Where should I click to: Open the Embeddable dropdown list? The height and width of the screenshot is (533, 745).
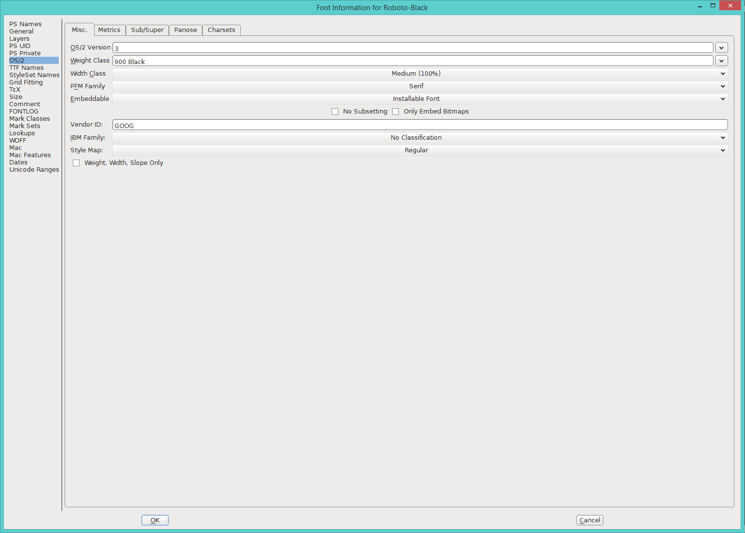pyautogui.click(x=420, y=99)
